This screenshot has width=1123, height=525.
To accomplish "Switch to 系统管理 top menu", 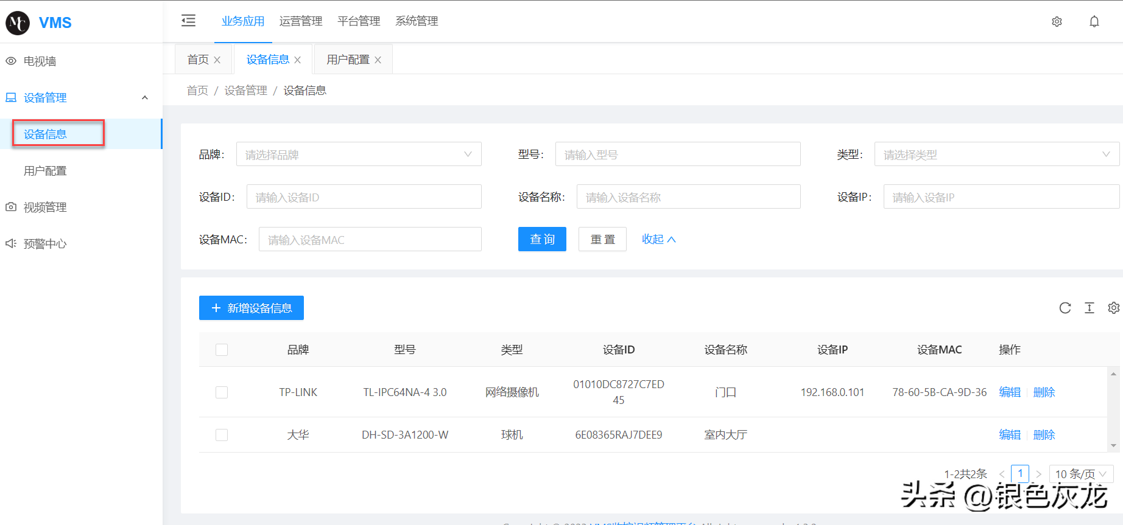I will coord(417,21).
